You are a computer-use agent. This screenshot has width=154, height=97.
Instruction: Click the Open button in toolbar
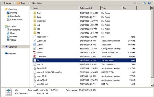click(21, 3)
